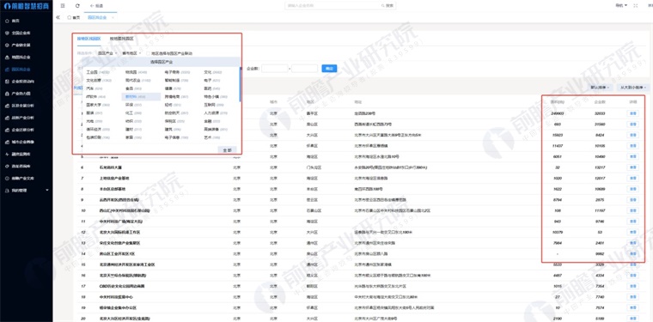
Task: Click the search magnifier icon in search bar
Action: point(382,6)
